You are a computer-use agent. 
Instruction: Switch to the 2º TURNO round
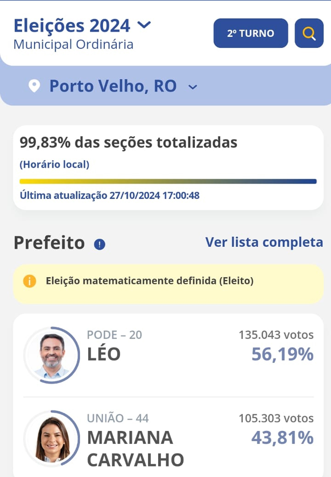tap(251, 33)
